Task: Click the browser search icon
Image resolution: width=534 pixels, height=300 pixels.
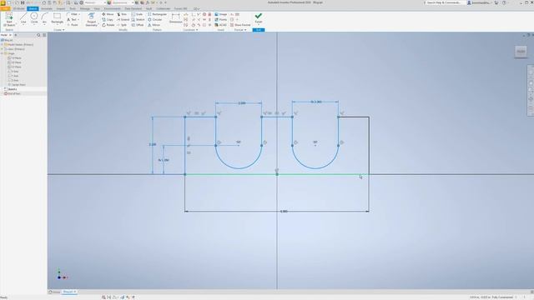Action: click(x=38, y=35)
